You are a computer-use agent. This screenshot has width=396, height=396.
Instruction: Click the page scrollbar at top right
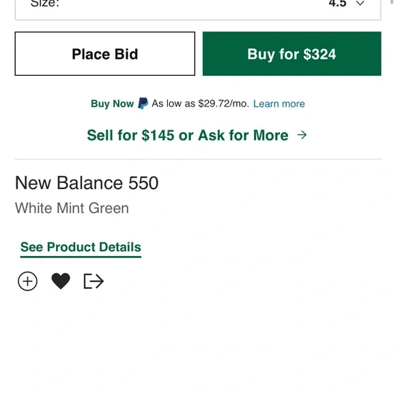(392, 2)
